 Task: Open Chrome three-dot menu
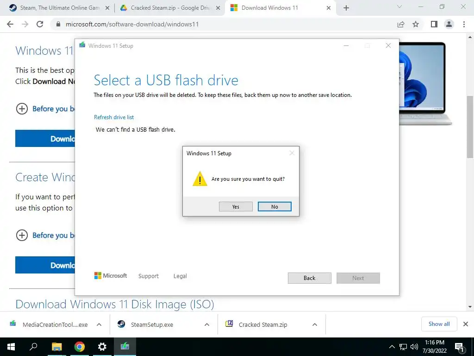[464, 24]
